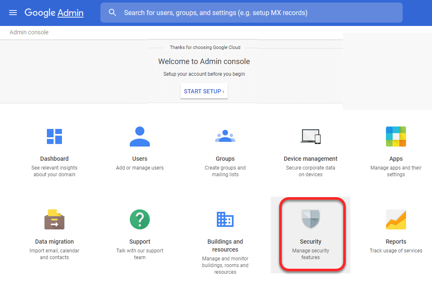This screenshot has width=432, height=288.
Task: Click the Device management title text
Action: point(311,159)
